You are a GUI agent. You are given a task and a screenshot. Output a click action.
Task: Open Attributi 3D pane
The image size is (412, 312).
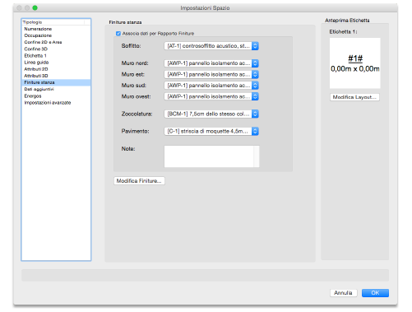tap(56, 76)
